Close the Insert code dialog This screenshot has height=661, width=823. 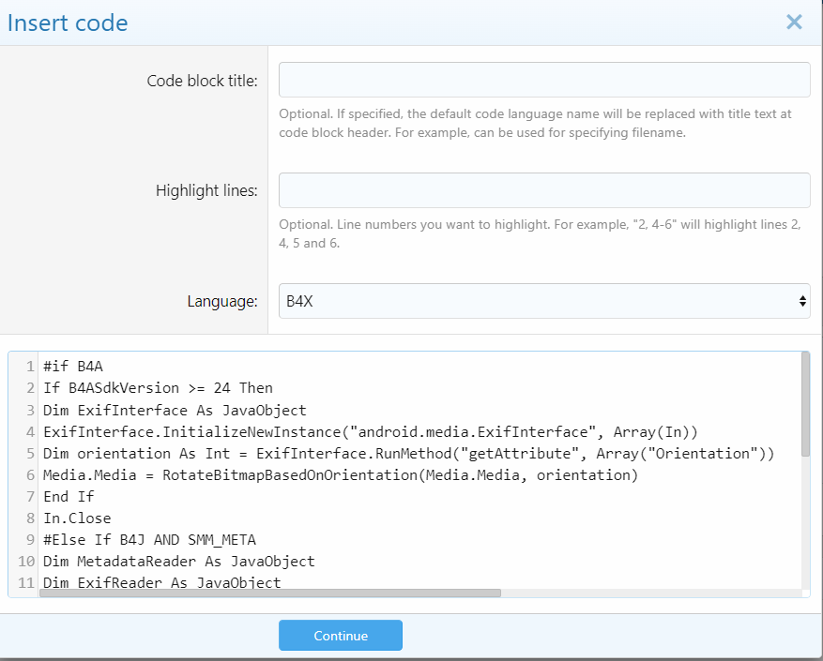point(794,23)
